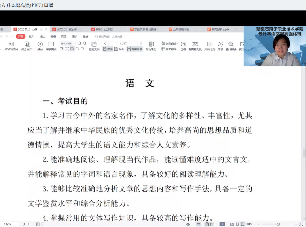Screen dimensions: 306x227
Task: Go to next page using toolbar arrow
Action: tap(141, 43)
